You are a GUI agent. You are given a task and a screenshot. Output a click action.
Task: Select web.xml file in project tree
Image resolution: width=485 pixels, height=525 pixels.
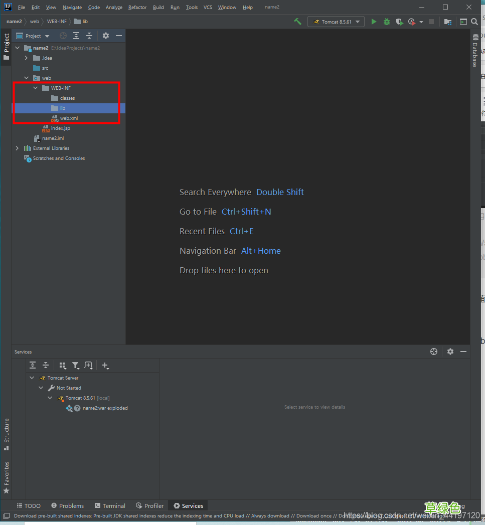point(69,118)
